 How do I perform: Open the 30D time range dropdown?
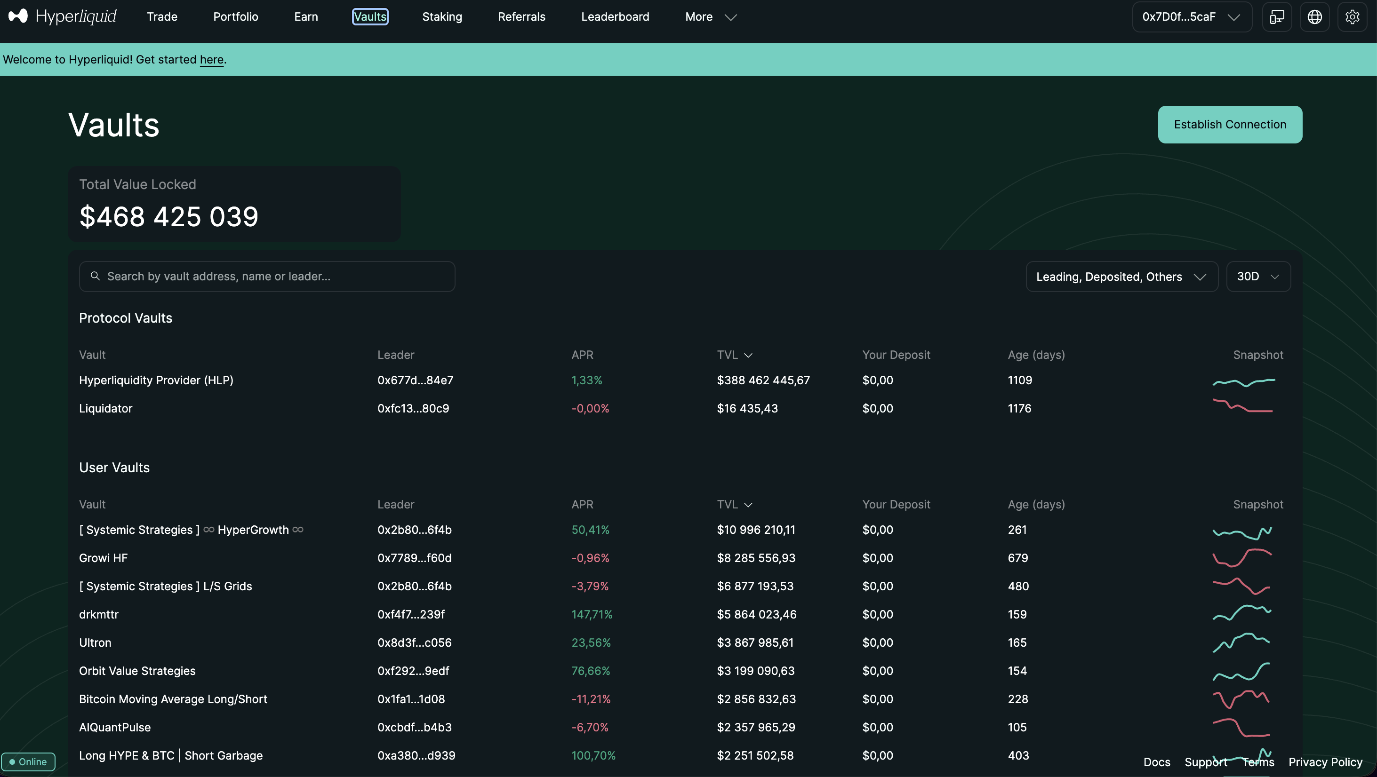[1258, 276]
